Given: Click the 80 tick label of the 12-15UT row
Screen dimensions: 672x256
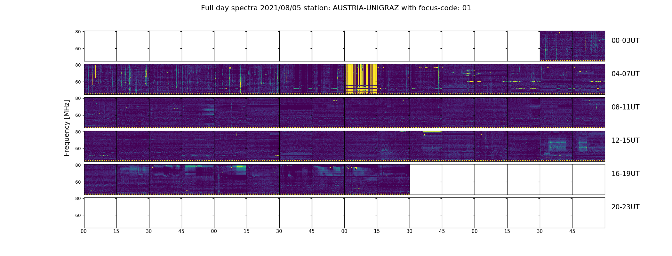Looking at the screenshot, I should (x=78, y=132).
